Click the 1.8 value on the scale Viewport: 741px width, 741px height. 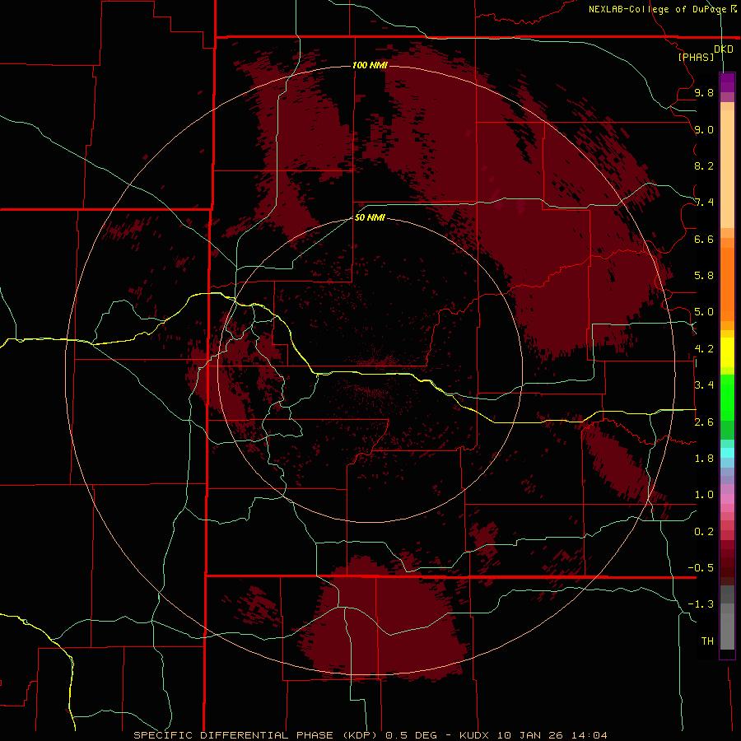point(704,459)
